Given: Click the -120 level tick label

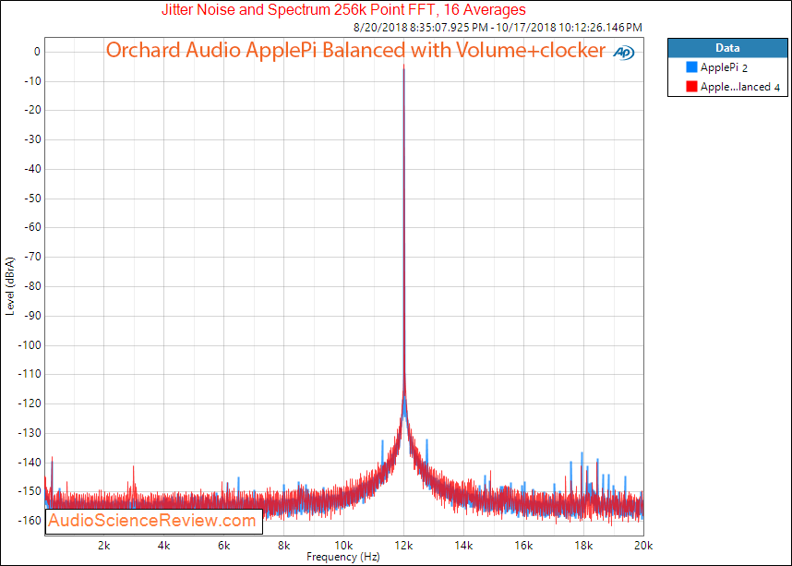Looking at the screenshot, I should click(30, 403).
